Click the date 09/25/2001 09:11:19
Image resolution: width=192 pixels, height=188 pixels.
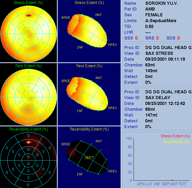click(165, 59)
